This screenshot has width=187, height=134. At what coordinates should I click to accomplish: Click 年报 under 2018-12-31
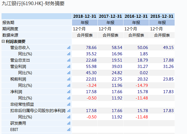pyautogui.click(x=85, y=23)
